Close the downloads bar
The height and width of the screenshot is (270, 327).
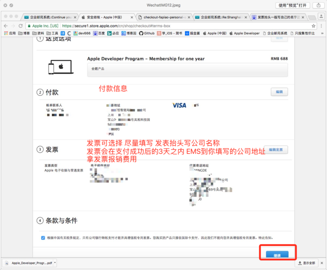[322, 263]
